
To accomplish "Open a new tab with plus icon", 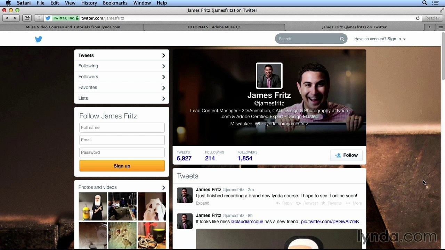I will (x=430, y=27).
